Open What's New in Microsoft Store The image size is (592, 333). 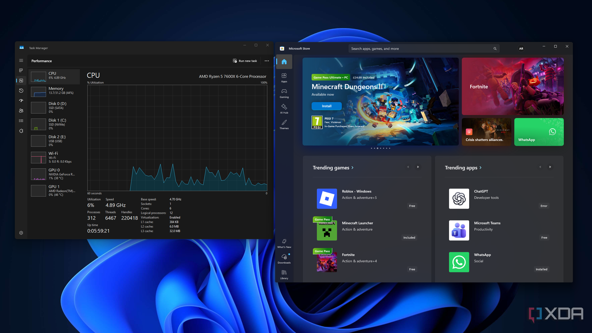coord(284,243)
